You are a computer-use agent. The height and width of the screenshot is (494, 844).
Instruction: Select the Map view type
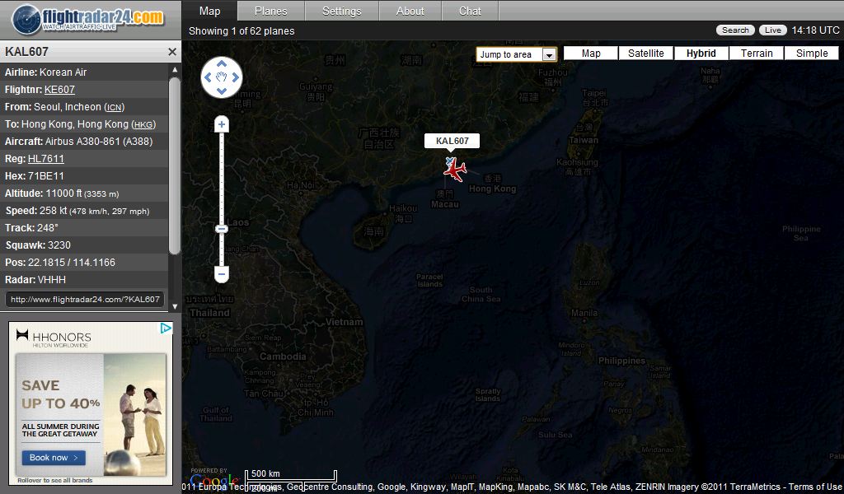590,54
